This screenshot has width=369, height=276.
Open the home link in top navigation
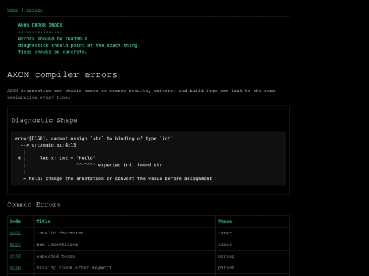(12, 10)
